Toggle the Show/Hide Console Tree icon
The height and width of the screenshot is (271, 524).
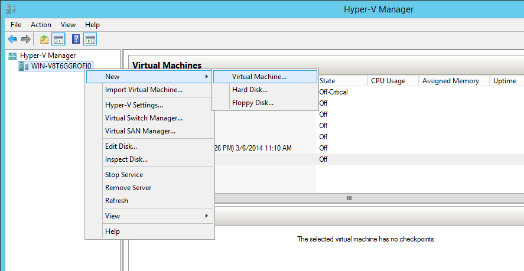[58, 40]
